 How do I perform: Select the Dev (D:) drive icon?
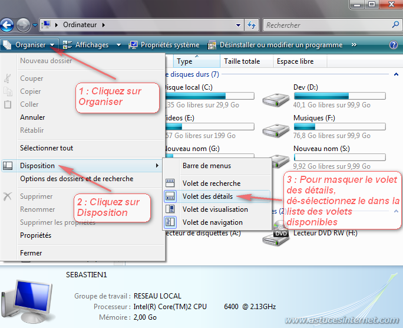coord(276,100)
